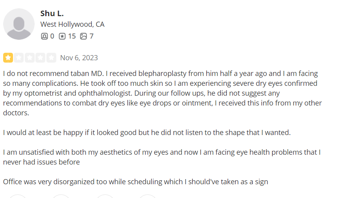The image size is (350, 198).
Task: Click the filled orange first rating star
Action: 8,58
